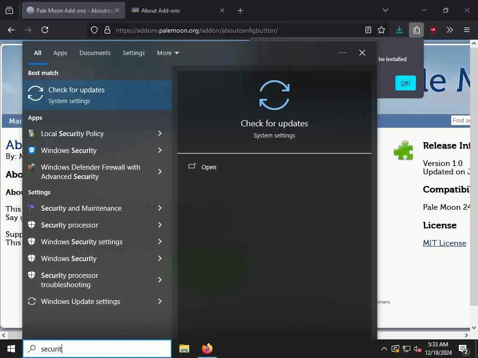The image size is (478, 358).
Task: Open the tracking protection shield icon
Action: pos(94,30)
